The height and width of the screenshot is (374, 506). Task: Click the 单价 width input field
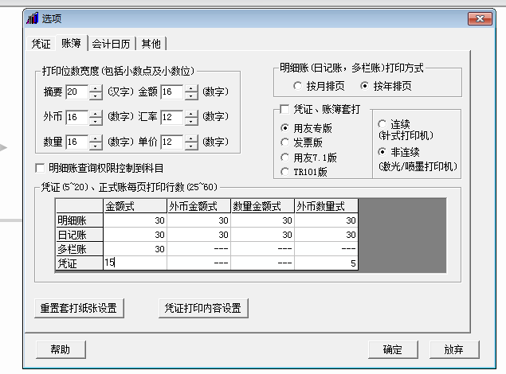click(x=172, y=142)
